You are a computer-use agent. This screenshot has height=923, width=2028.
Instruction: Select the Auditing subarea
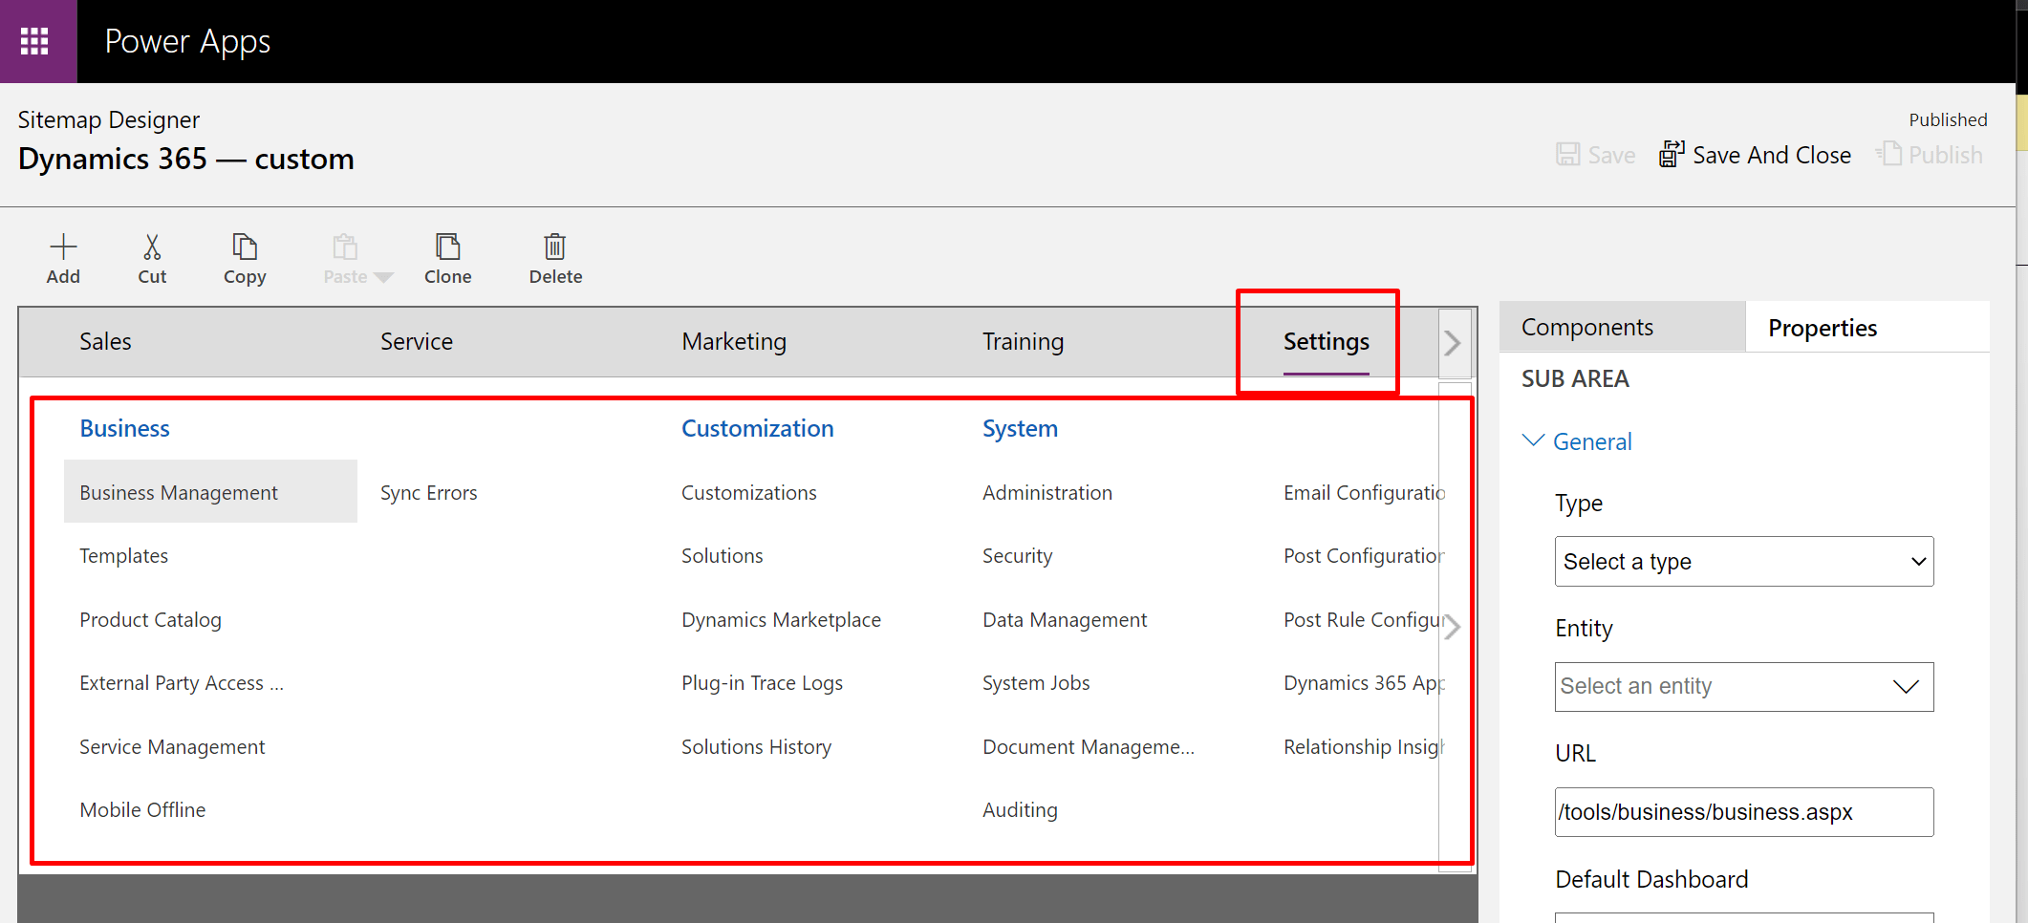click(1020, 810)
